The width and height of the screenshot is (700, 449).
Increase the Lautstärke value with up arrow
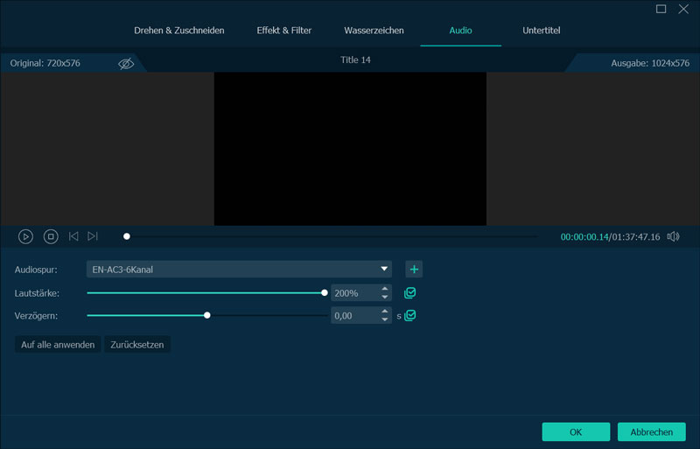385,289
